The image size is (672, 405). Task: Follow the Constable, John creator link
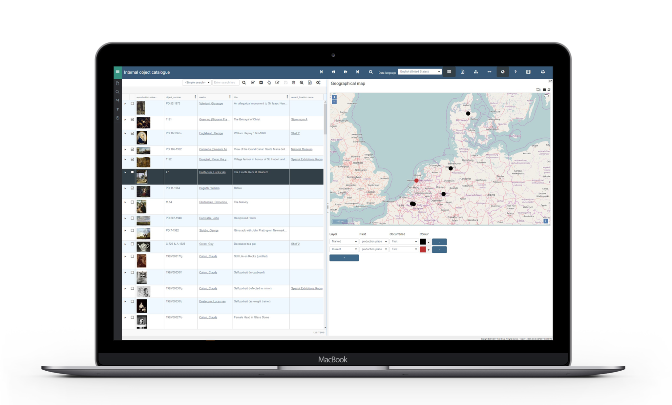[209, 218]
